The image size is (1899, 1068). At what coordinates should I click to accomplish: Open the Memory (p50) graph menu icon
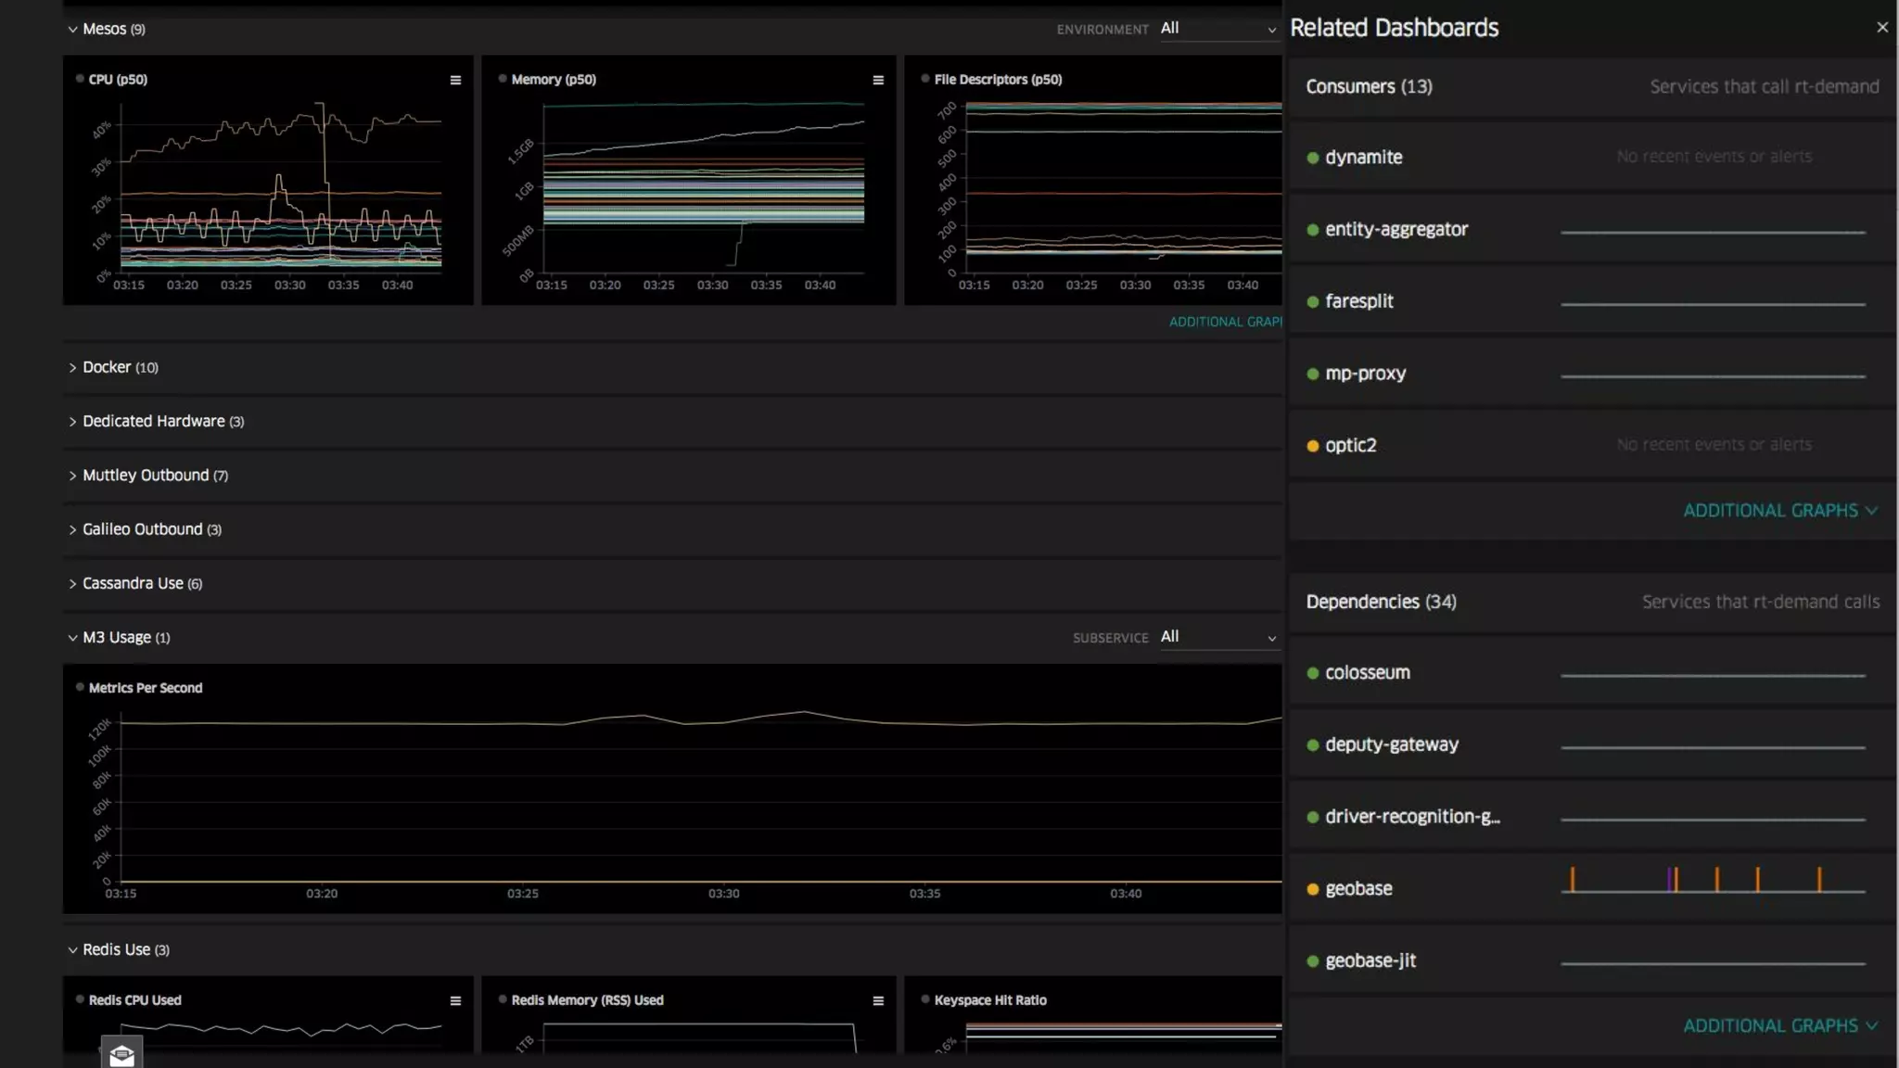coord(878,81)
